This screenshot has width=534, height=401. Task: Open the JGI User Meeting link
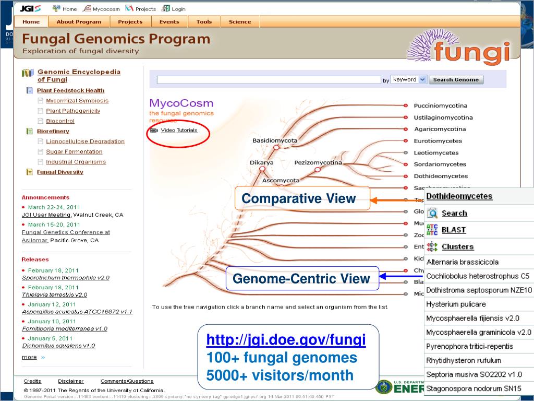[x=46, y=215]
